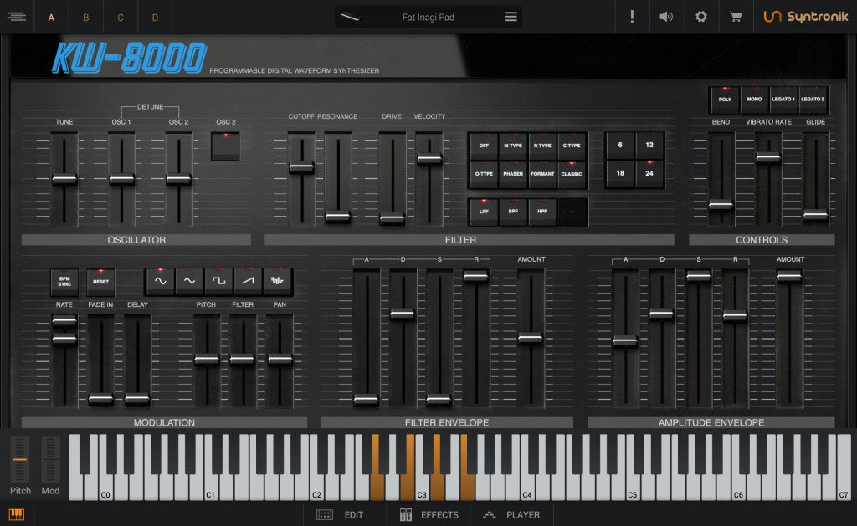Image resolution: width=857 pixels, height=526 pixels.
Task: Open the hamburger menu at top left
Action: coord(17,16)
